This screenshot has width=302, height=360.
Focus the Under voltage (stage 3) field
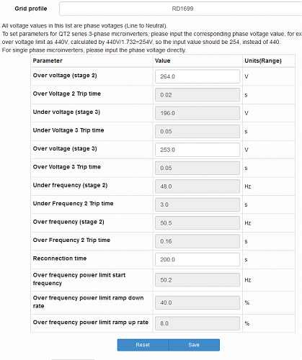197,113
